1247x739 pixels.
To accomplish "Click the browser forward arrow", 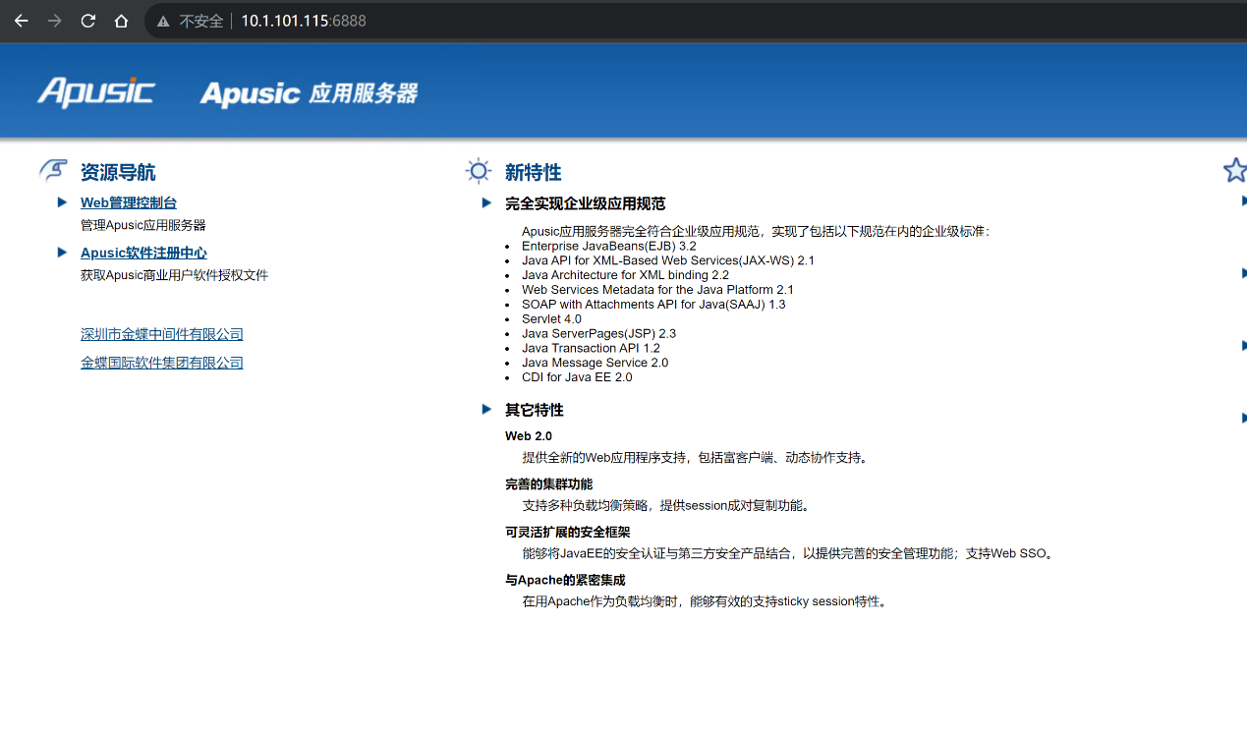I will pos(54,21).
